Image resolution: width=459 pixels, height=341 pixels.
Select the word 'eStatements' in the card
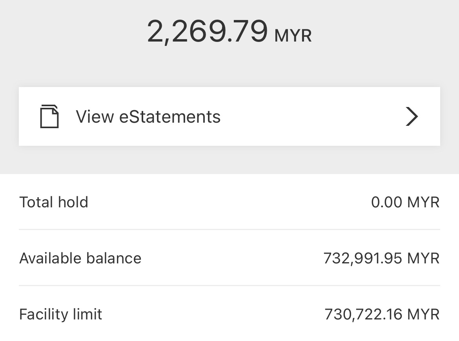[x=170, y=117]
